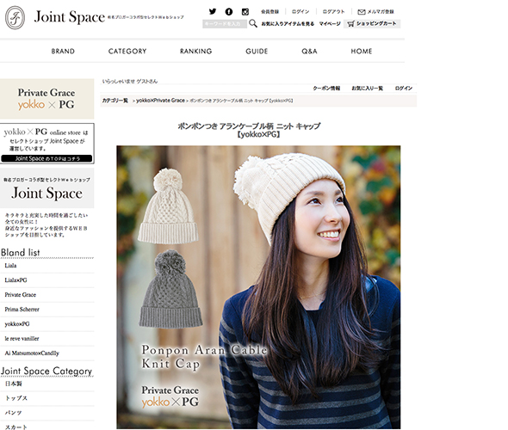Image resolution: width=508 pixels, height=430 pixels.
Task: Open le reve vaniller brand link
Action: (x=22, y=339)
